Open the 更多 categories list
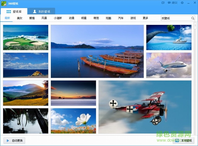The width and height of the screenshot is (198, 146). [x=145, y=18]
